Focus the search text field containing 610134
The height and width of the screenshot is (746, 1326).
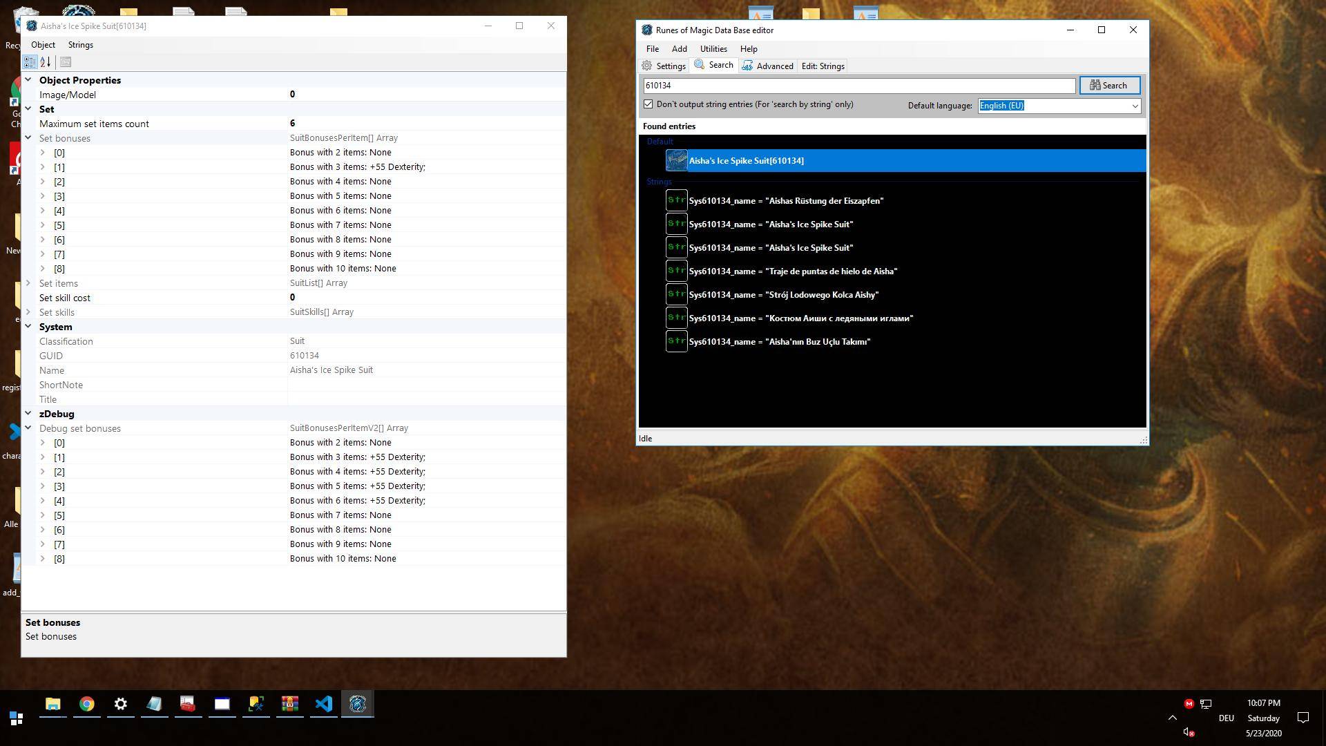(859, 86)
